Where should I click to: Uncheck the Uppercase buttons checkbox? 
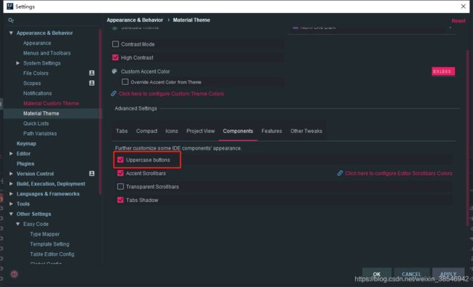pos(120,160)
